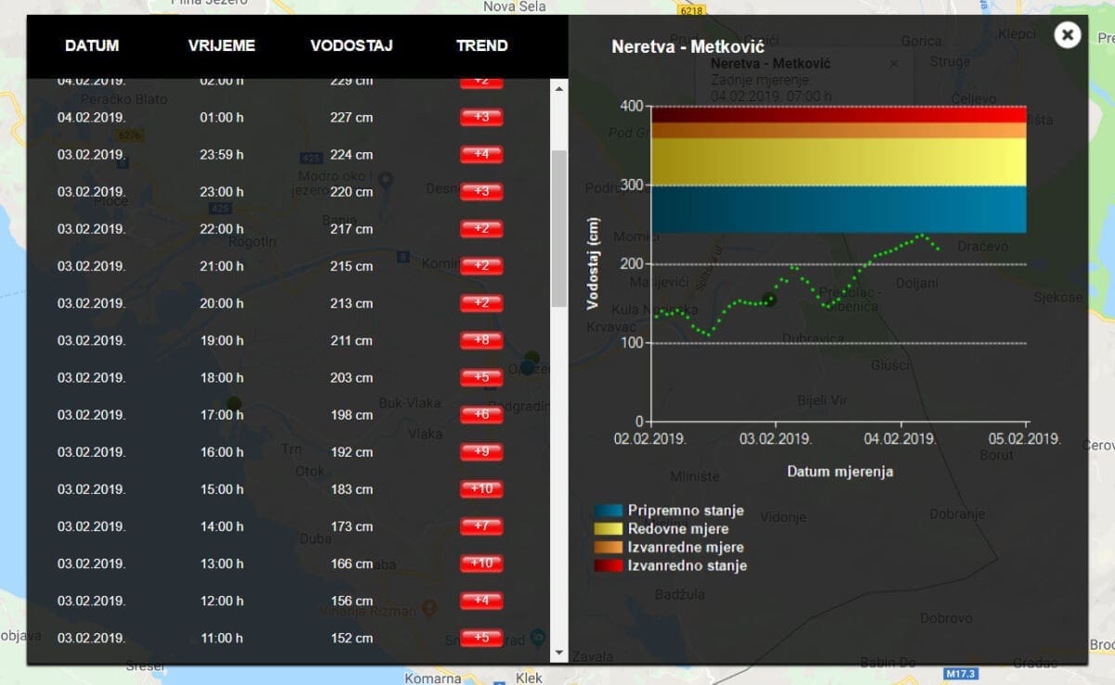Click the +9 trend badge at 16:00 h
The width and height of the screenshot is (1115, 685).
tap(481, 452)
